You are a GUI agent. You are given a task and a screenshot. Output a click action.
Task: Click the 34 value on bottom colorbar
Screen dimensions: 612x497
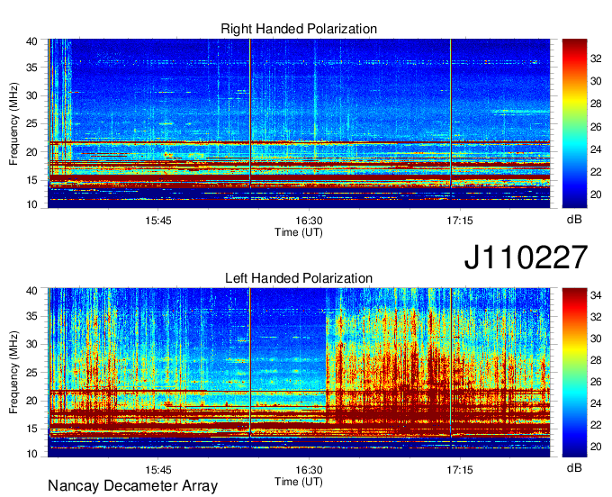click(596, 295)
